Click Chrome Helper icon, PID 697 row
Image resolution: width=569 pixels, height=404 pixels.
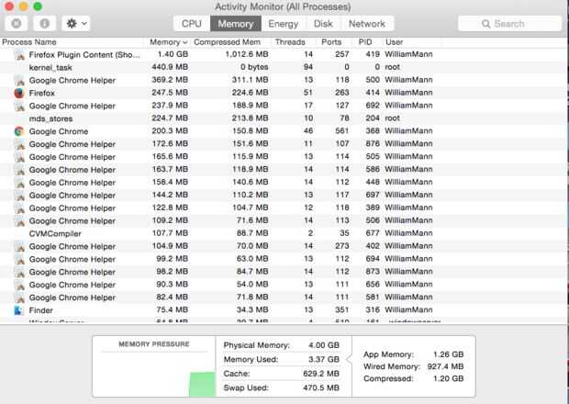(x=19, y=196)
